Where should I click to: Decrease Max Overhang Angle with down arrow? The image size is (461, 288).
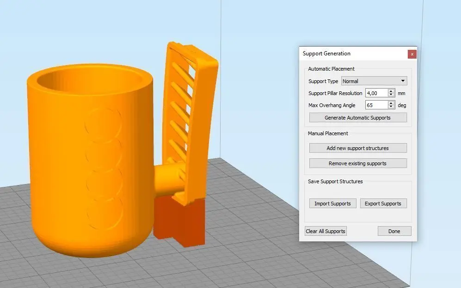391,107
